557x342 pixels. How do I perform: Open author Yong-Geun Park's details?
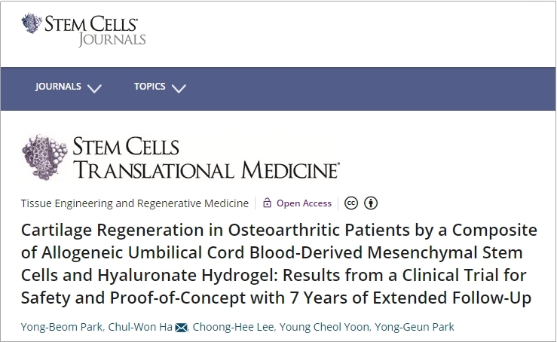pyautogui.click(x=415, y=327)
